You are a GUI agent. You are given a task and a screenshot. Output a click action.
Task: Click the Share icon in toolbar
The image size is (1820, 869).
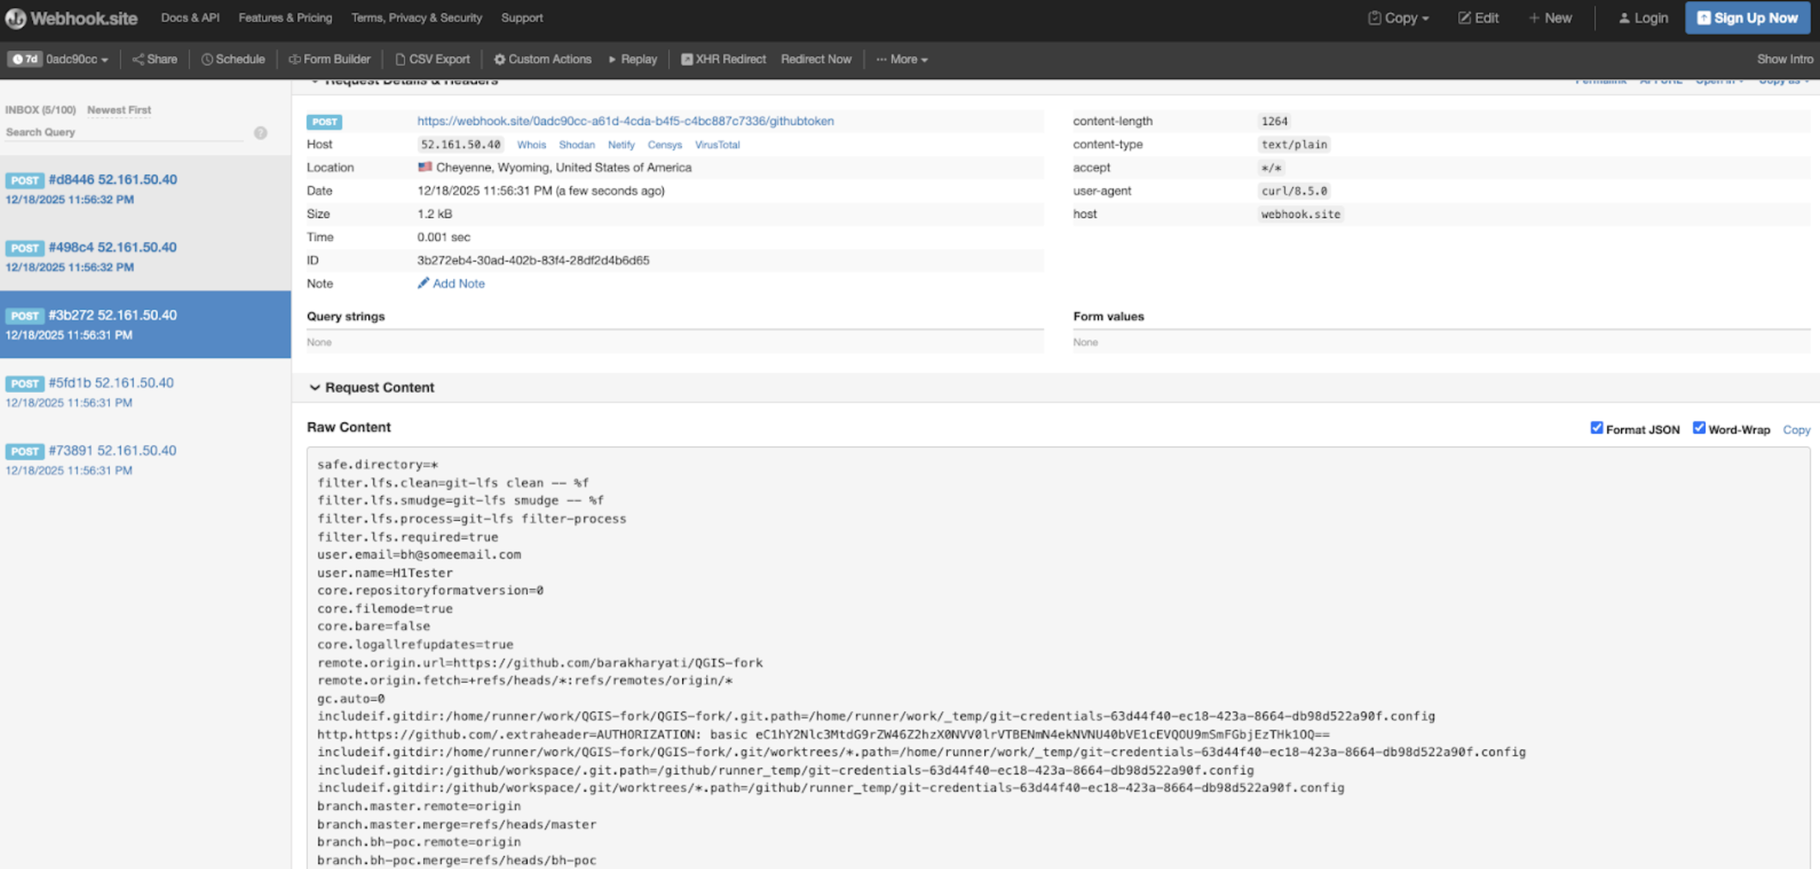pyautogui.click(x=138, y=59)
